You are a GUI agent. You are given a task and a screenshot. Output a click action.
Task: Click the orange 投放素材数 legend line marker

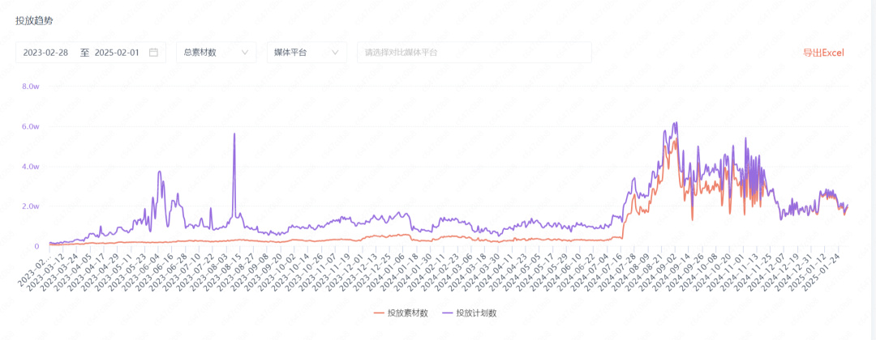pyautogui.click(x=380, y=312)
